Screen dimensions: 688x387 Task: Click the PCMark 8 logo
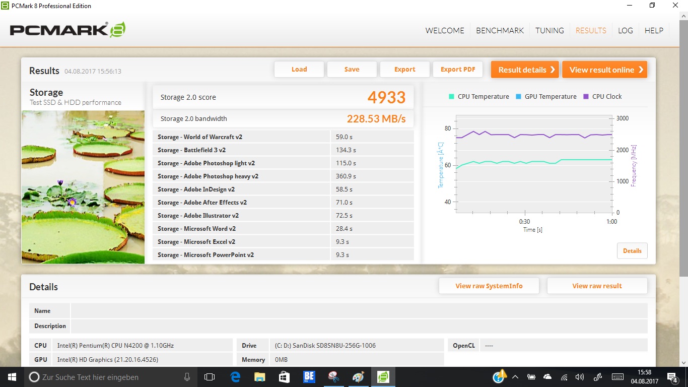[x=68, y=30]
